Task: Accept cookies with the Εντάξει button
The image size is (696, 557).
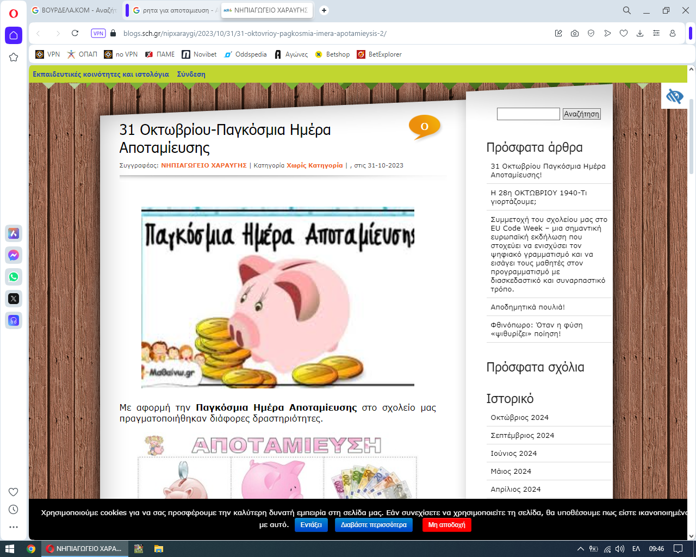Action: tap(311, 525)
